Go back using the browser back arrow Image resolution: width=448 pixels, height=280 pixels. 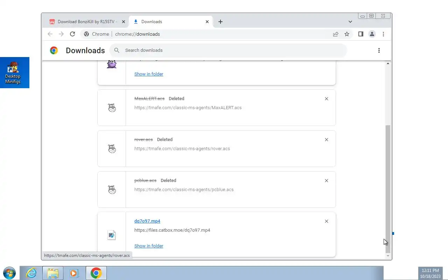[50, 34]
